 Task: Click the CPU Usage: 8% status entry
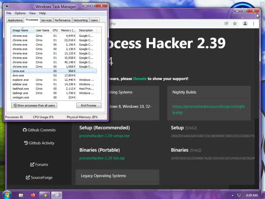point(43,117)
